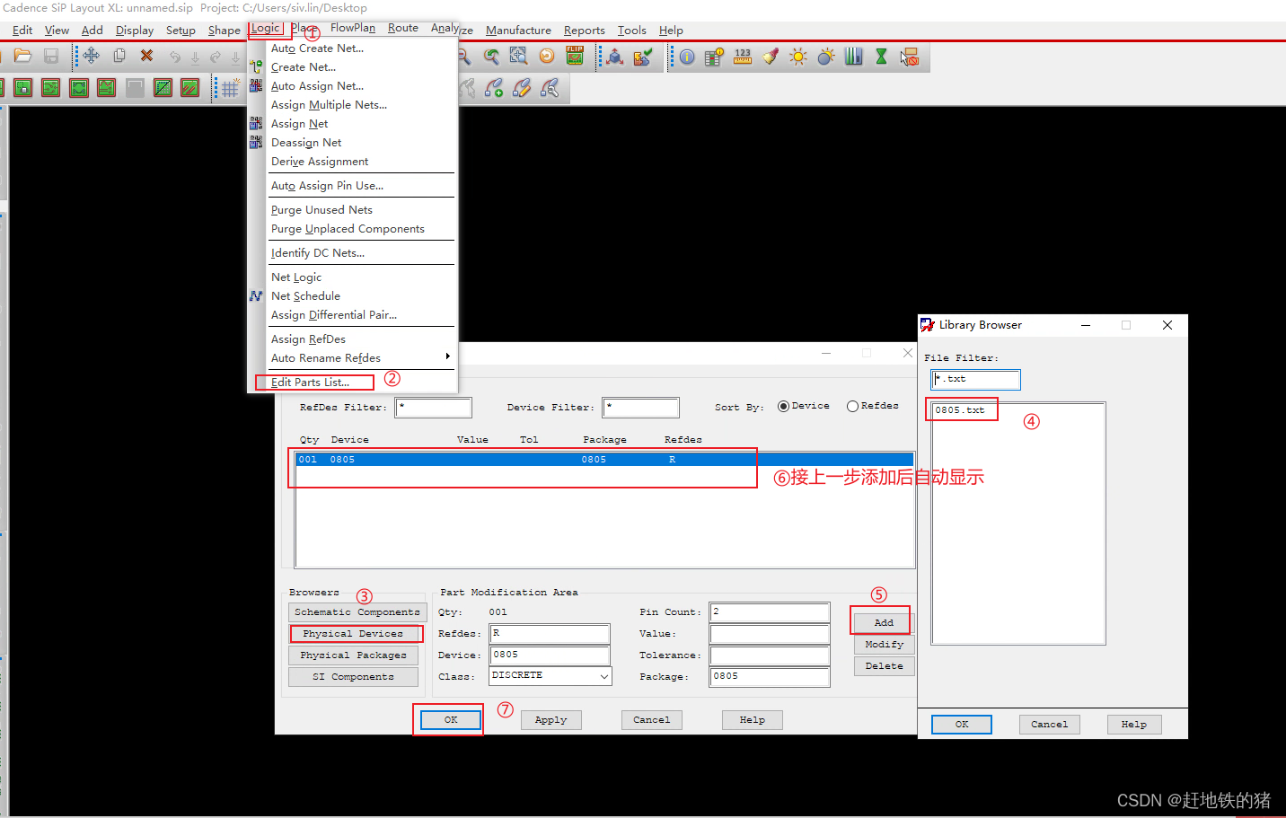Click the Delete X icon in toolbar
The height and width of the screenshot is (818, 1286).
(x=146, y=56)
